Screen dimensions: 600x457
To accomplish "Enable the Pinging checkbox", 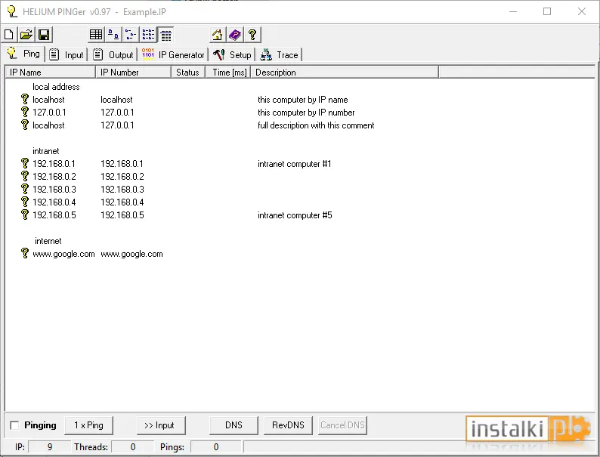I will tap(14, 425).
